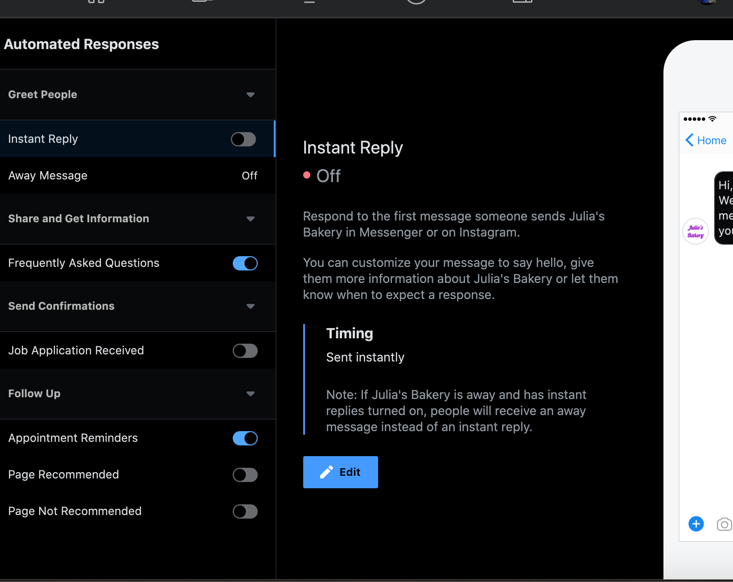
Task: Click the "You can customize your message" paragraph
Action: [461, 279]
